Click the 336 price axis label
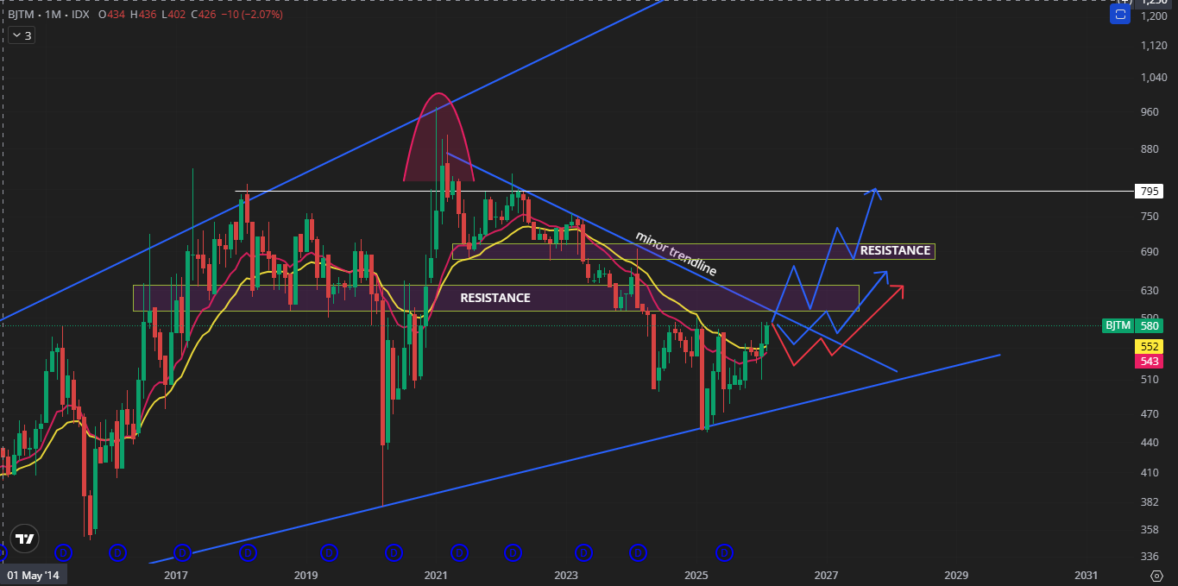 [x=1150, y=557]
